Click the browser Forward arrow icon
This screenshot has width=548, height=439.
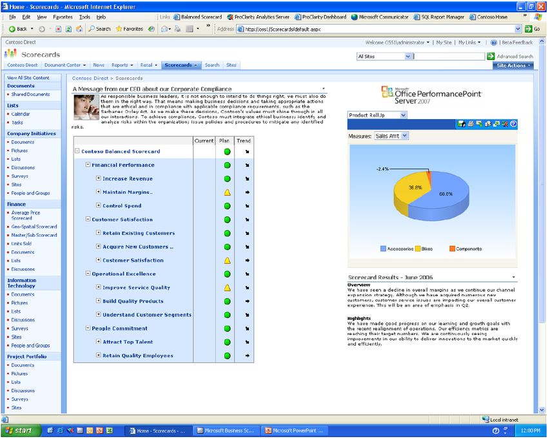pos(42,30)
